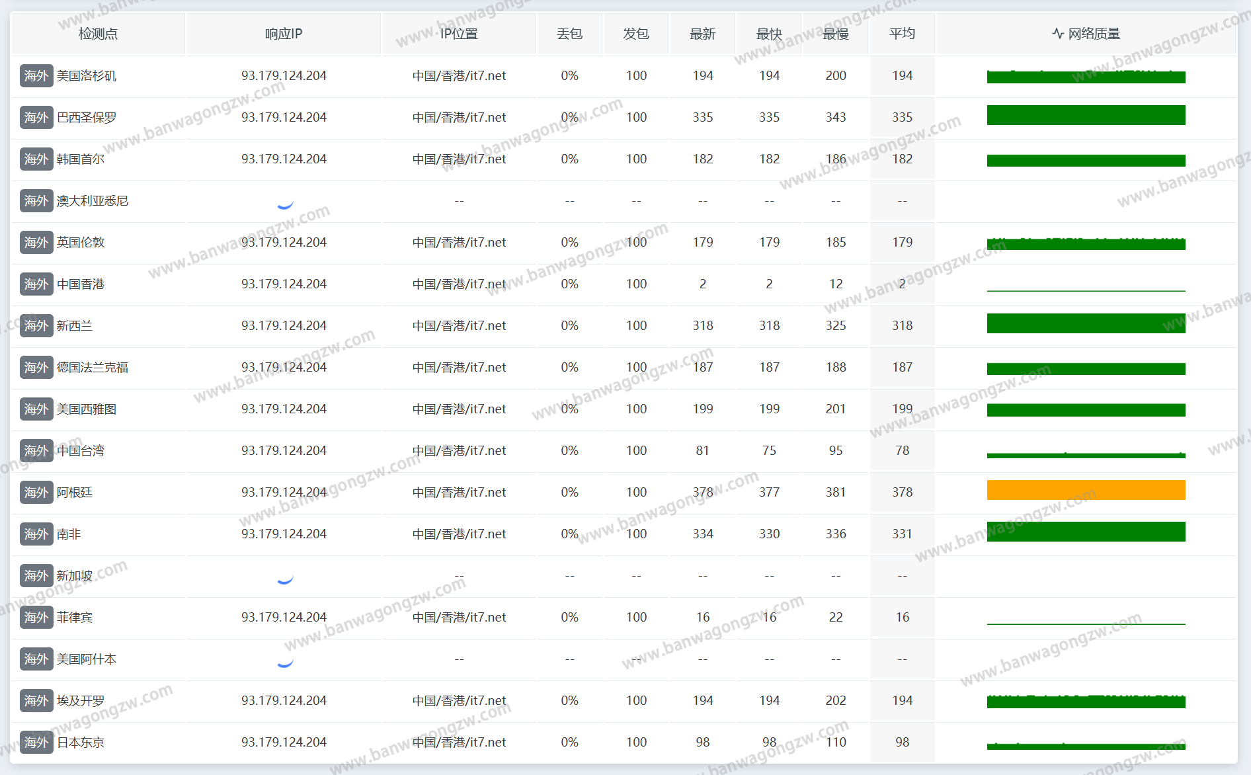Image resolution: width=1251 pixels, height=775 pixels.
Task: Click IP location text in 英国伦敦 row
Action: [459, 243]
